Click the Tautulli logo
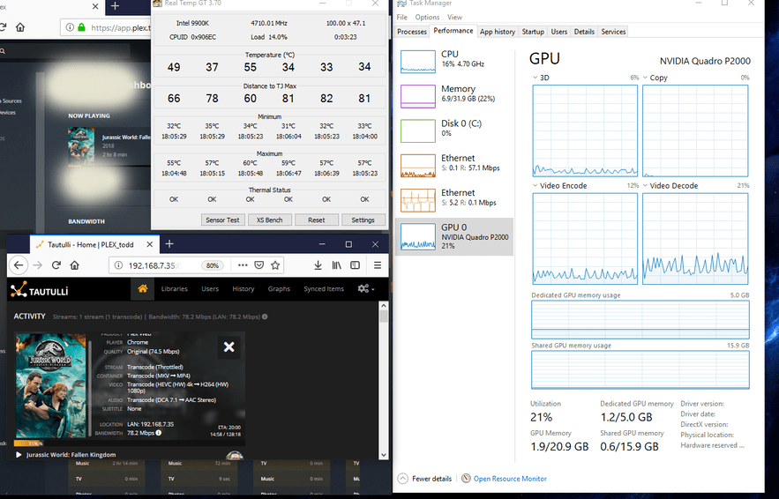779x499 pixels. point(40,289)
